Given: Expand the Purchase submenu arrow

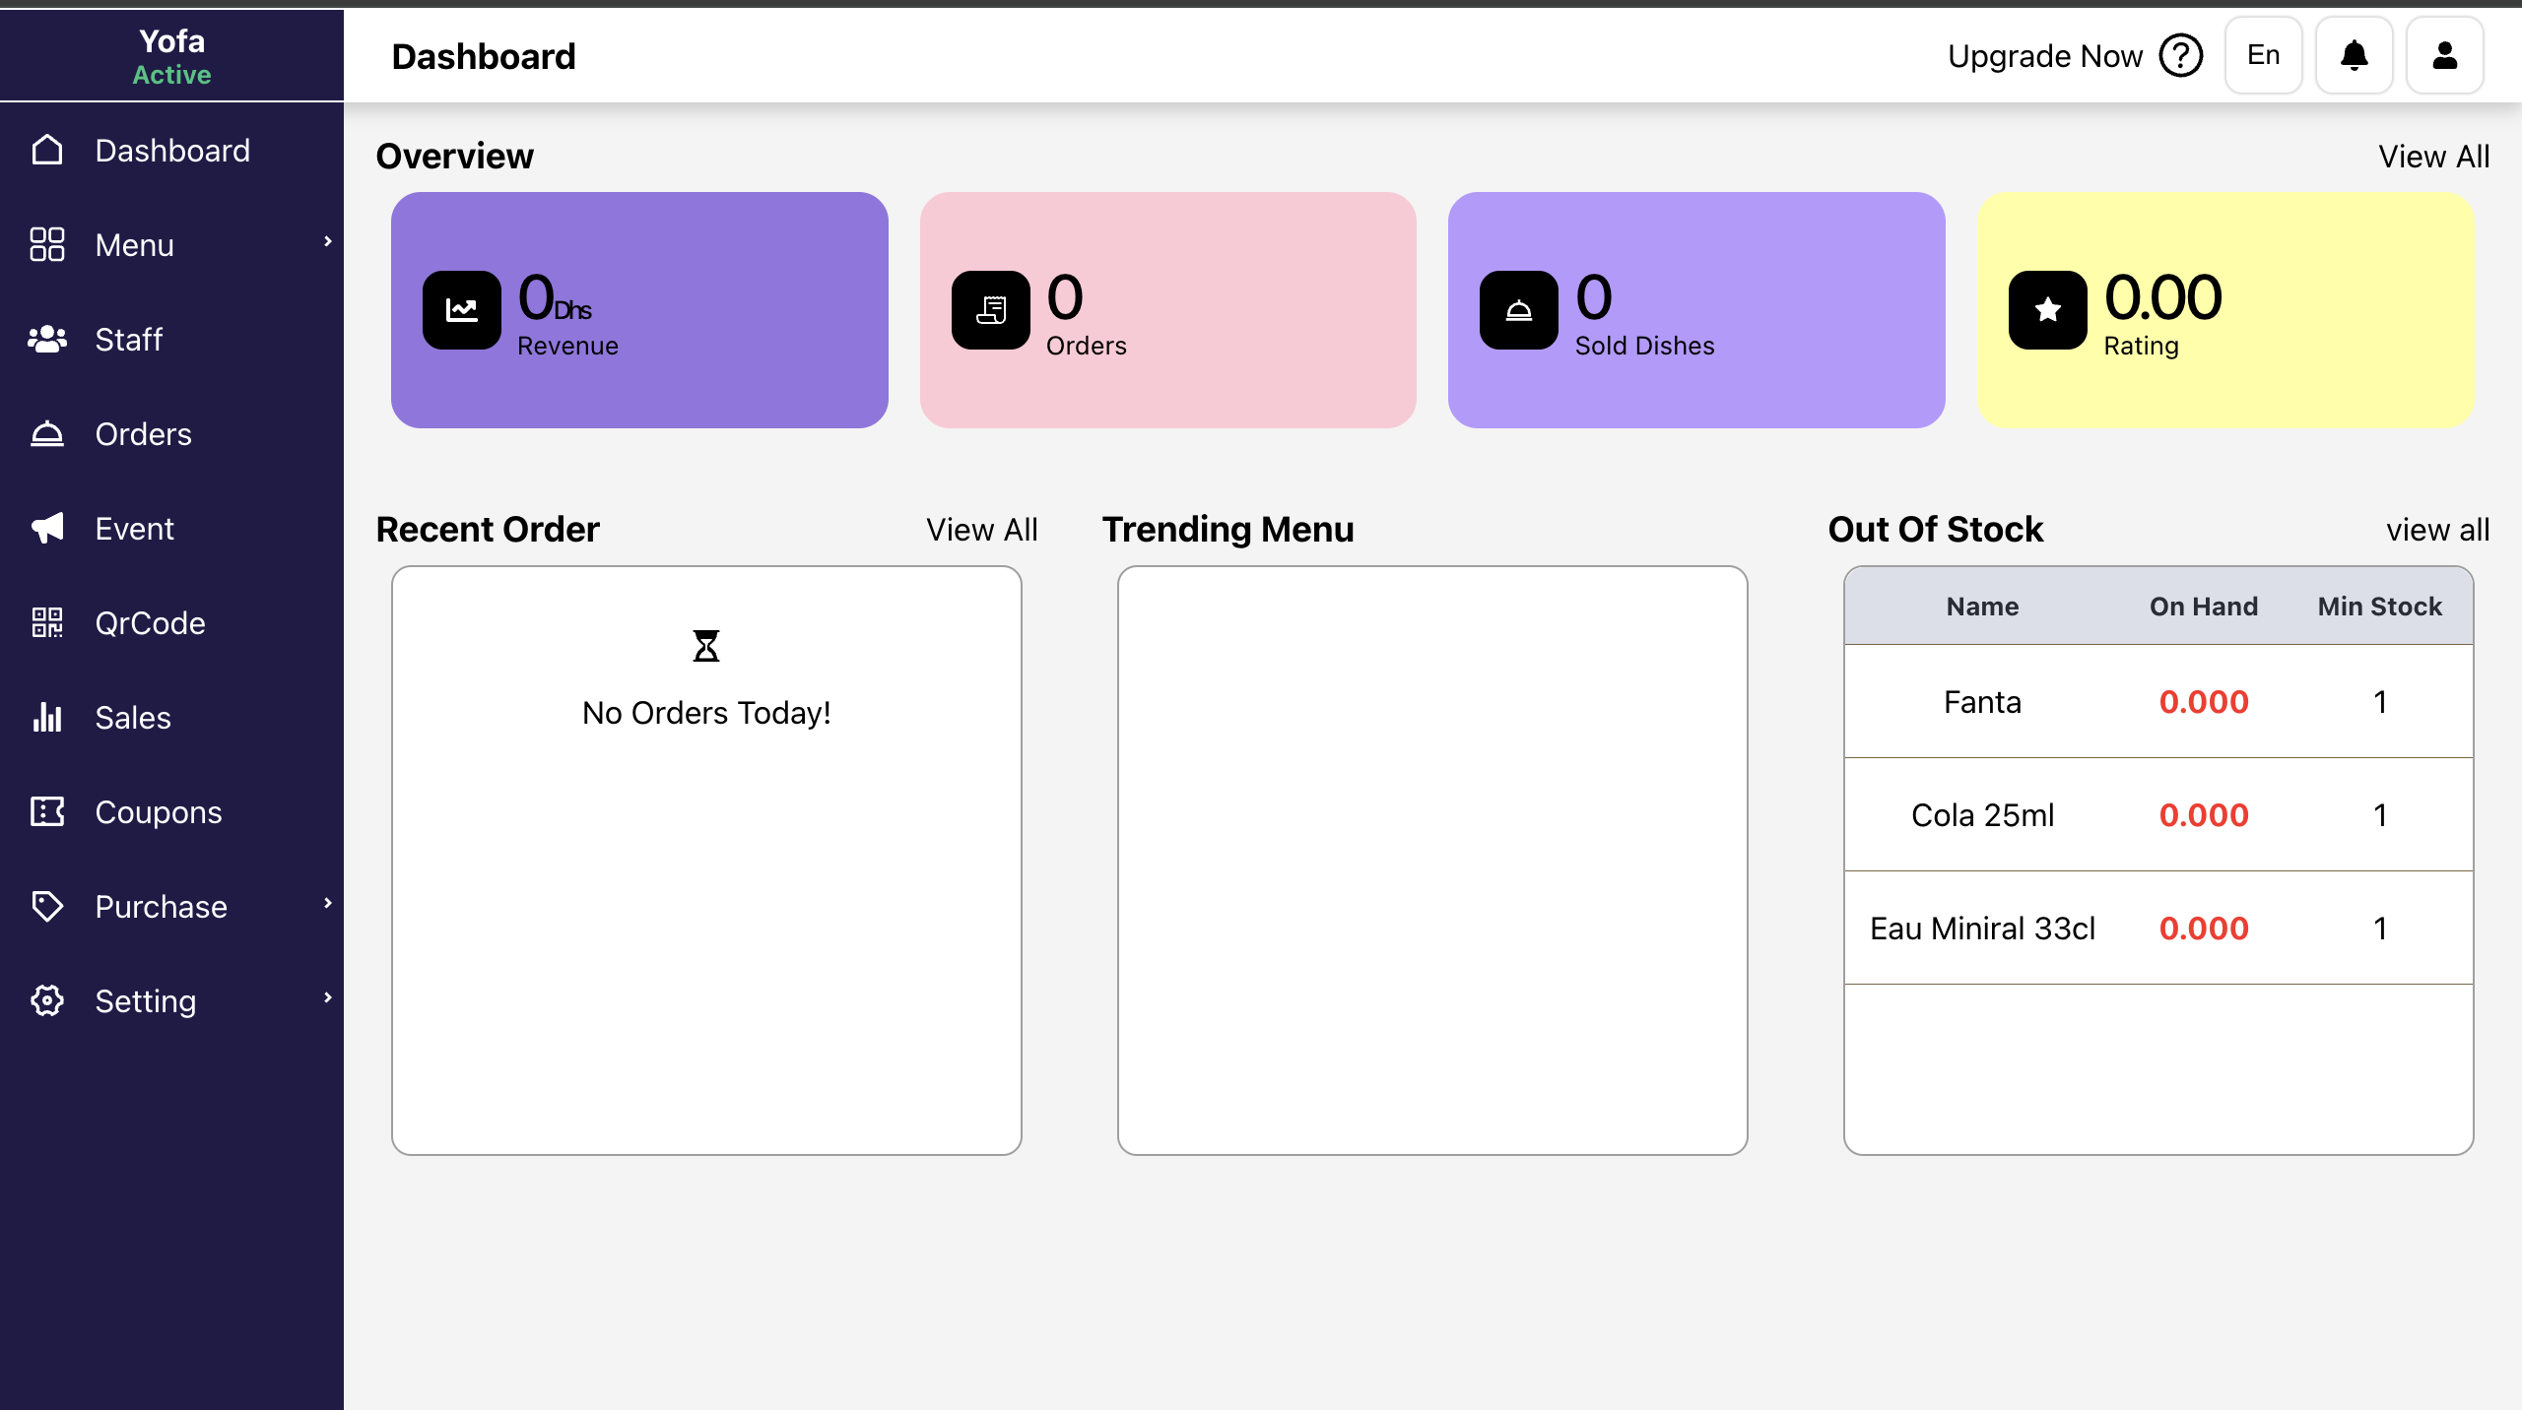Looking at the screenshot, I should tap(327, 904).
